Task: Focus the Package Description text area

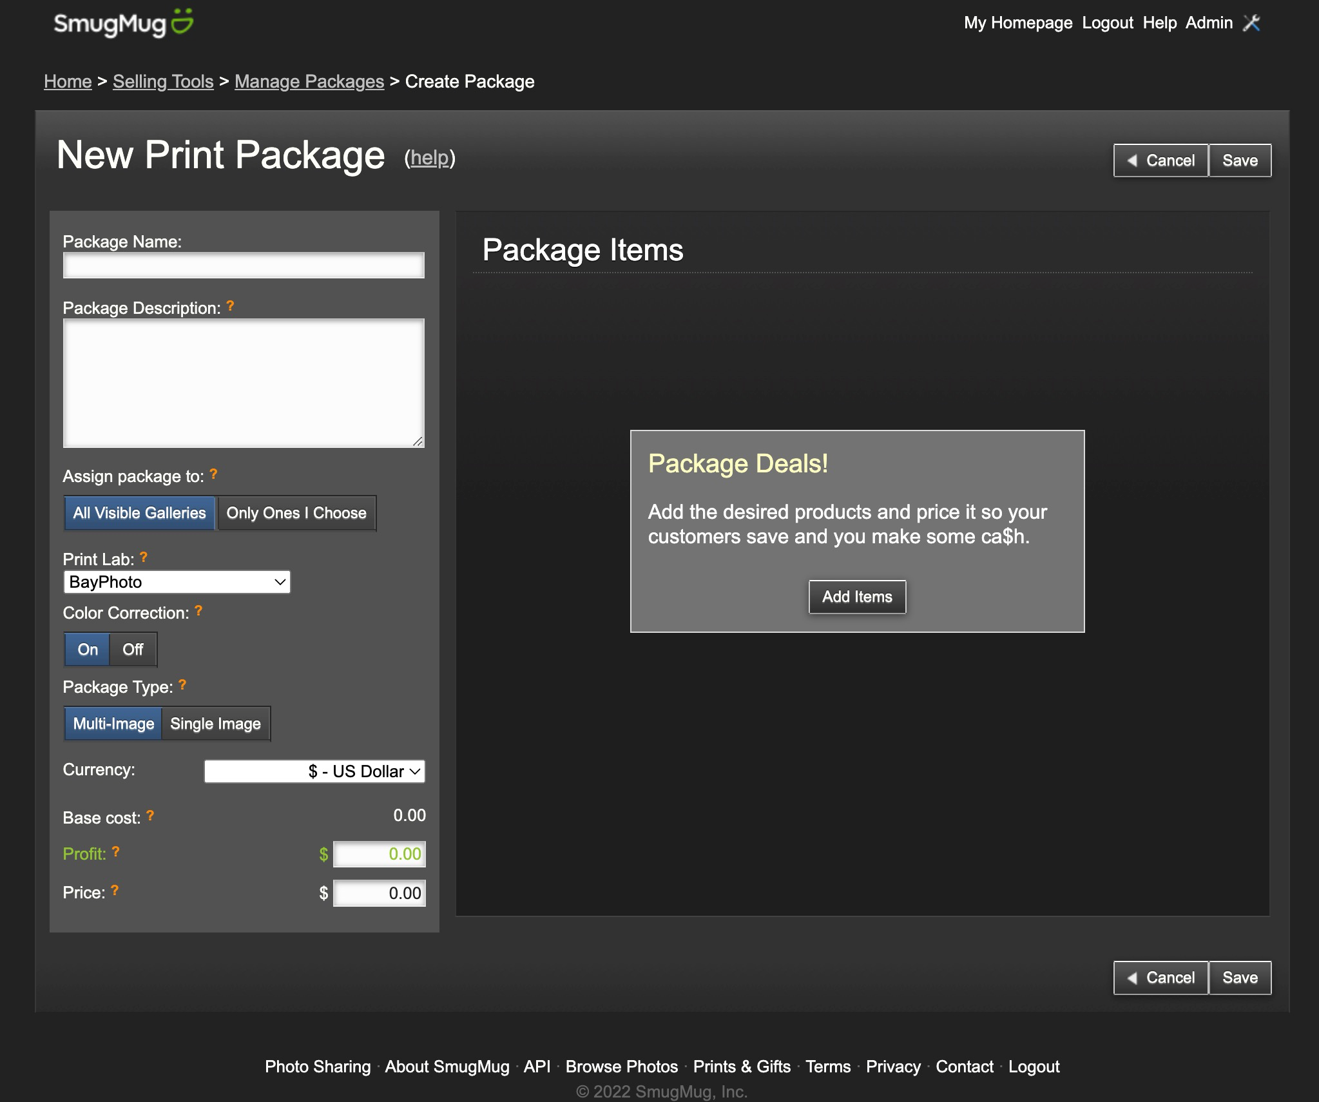Action: [x=244, y=383]
